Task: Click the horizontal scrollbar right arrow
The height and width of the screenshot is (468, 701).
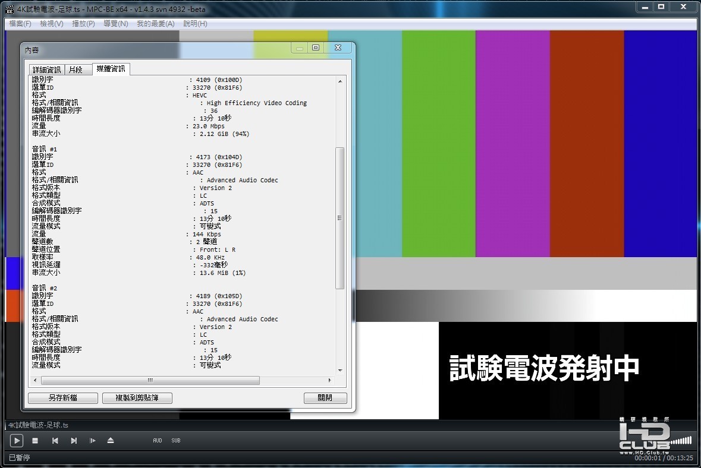Action: 329,381
